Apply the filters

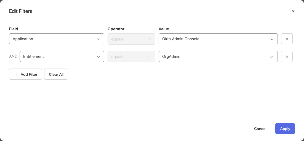(285, 129)
